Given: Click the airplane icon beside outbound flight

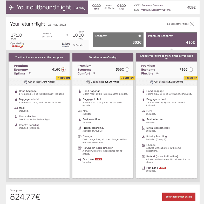Looking at the screenshot, I should coord(11,7).
